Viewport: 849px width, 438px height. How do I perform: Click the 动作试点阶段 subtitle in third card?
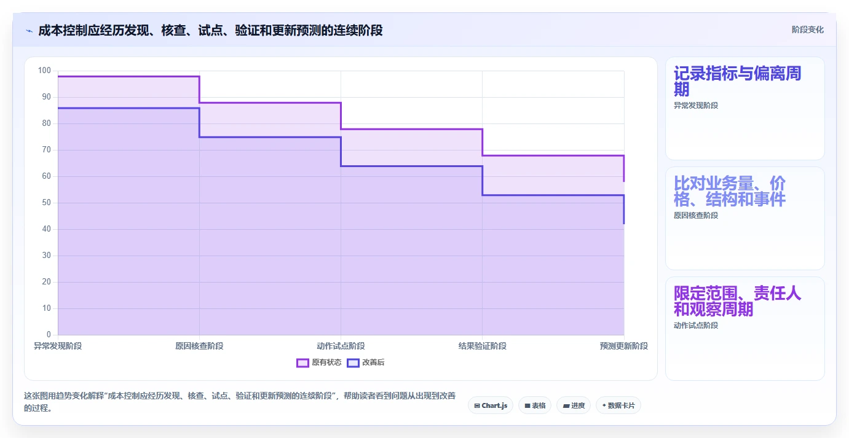(x=696, y=326)
